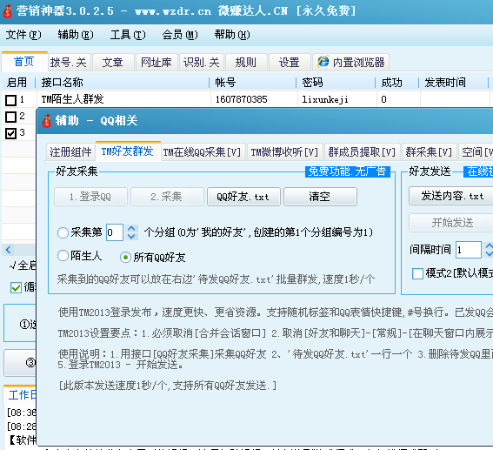This screenshot has width=493, height=450.
Task: Click the account cell 1607870385
Action: tap(254, 99)
